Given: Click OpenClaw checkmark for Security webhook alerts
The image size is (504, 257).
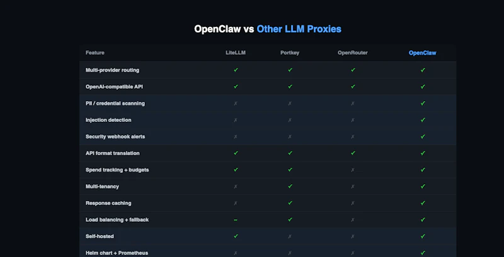Looking at the screenshot, I should point(423,136).
